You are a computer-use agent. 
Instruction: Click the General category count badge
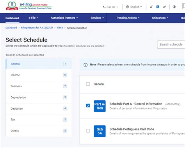[x=65, y=64]
